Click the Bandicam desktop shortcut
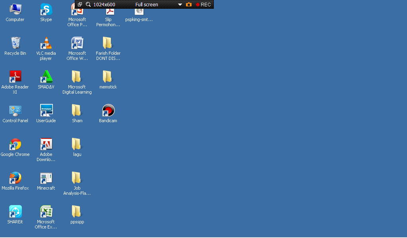407x238 pixels. tap(108, 110)
